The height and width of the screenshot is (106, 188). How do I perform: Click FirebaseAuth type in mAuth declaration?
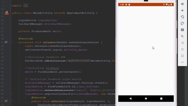coord(41,31)
